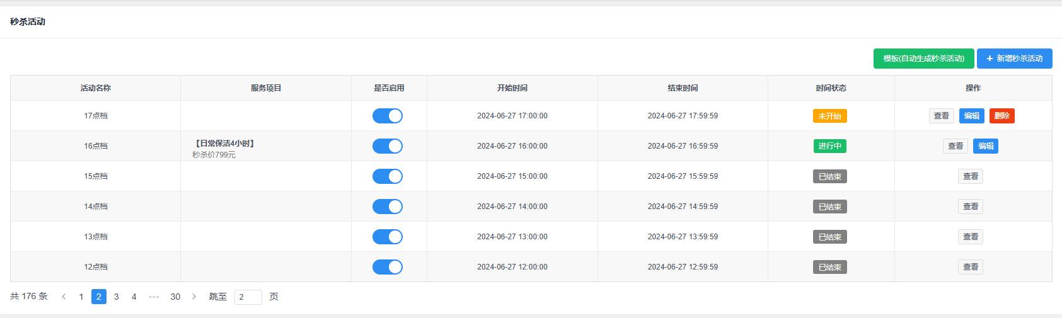Go to page 1 of results
This screenshot has height=318, width=1062.
(x=81, y=297)
